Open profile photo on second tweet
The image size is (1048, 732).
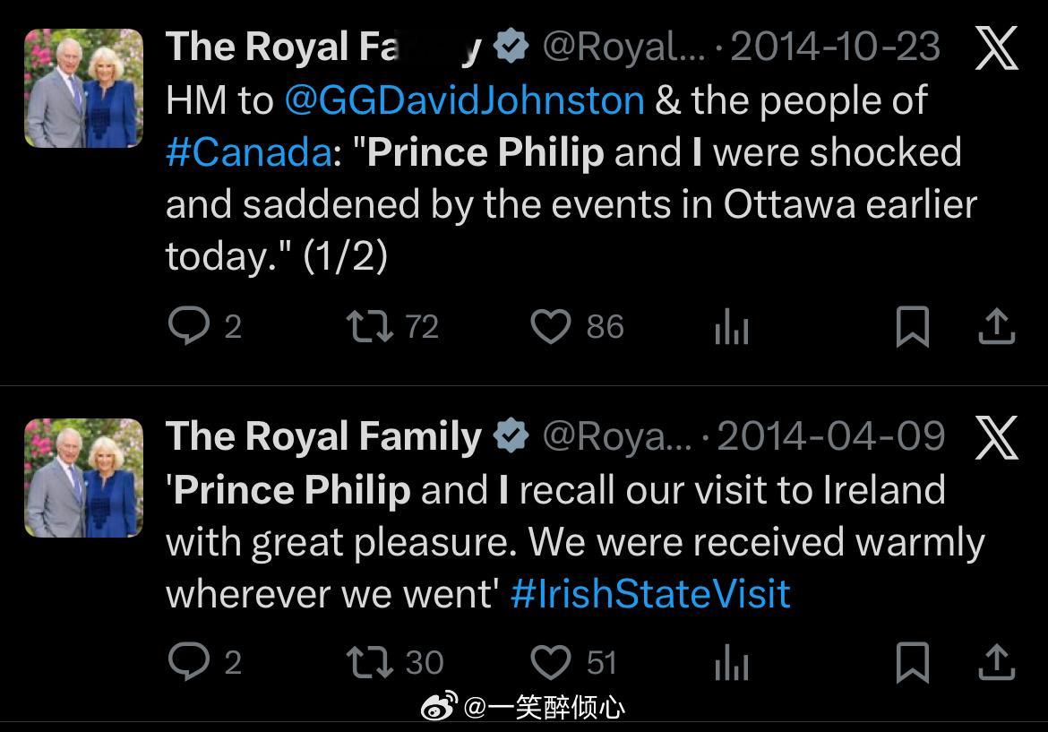tap(83, 478)
